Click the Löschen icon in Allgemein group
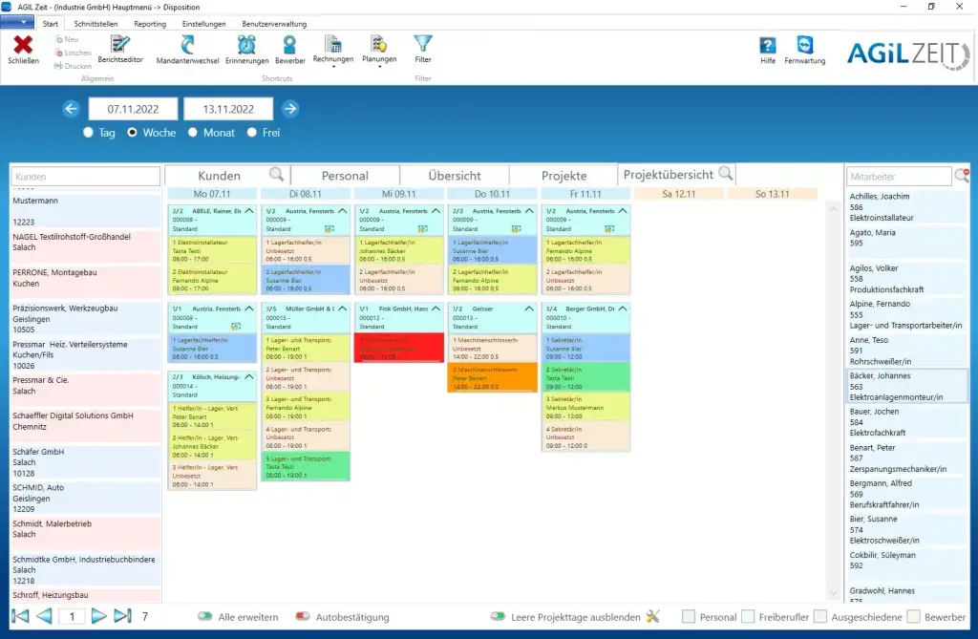Viewport: 978px width, 639px height. [60, 53]
